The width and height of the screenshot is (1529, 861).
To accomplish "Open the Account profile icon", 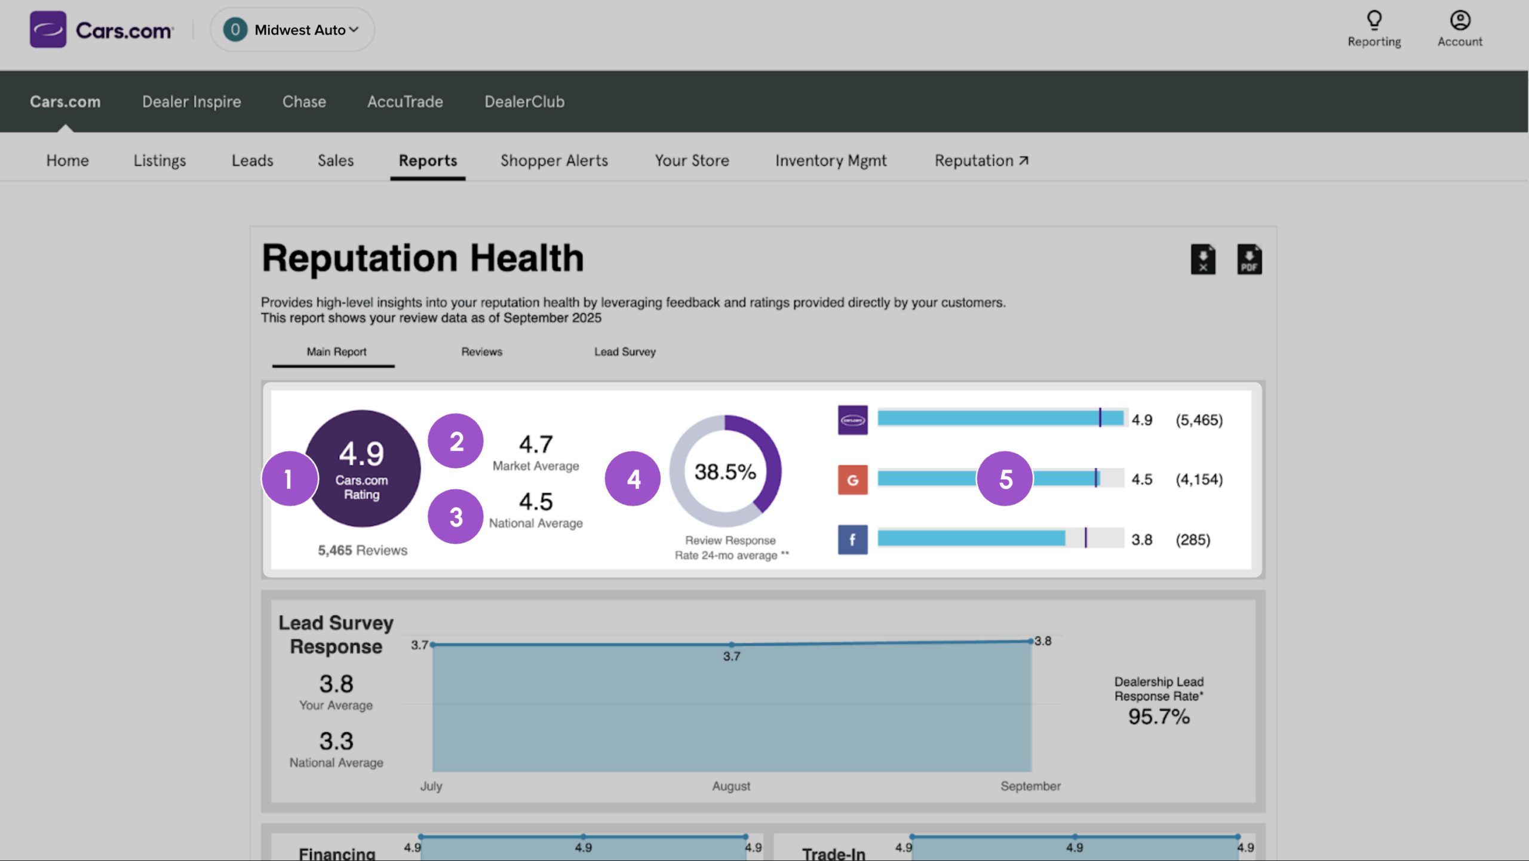I will (1460, 20).
